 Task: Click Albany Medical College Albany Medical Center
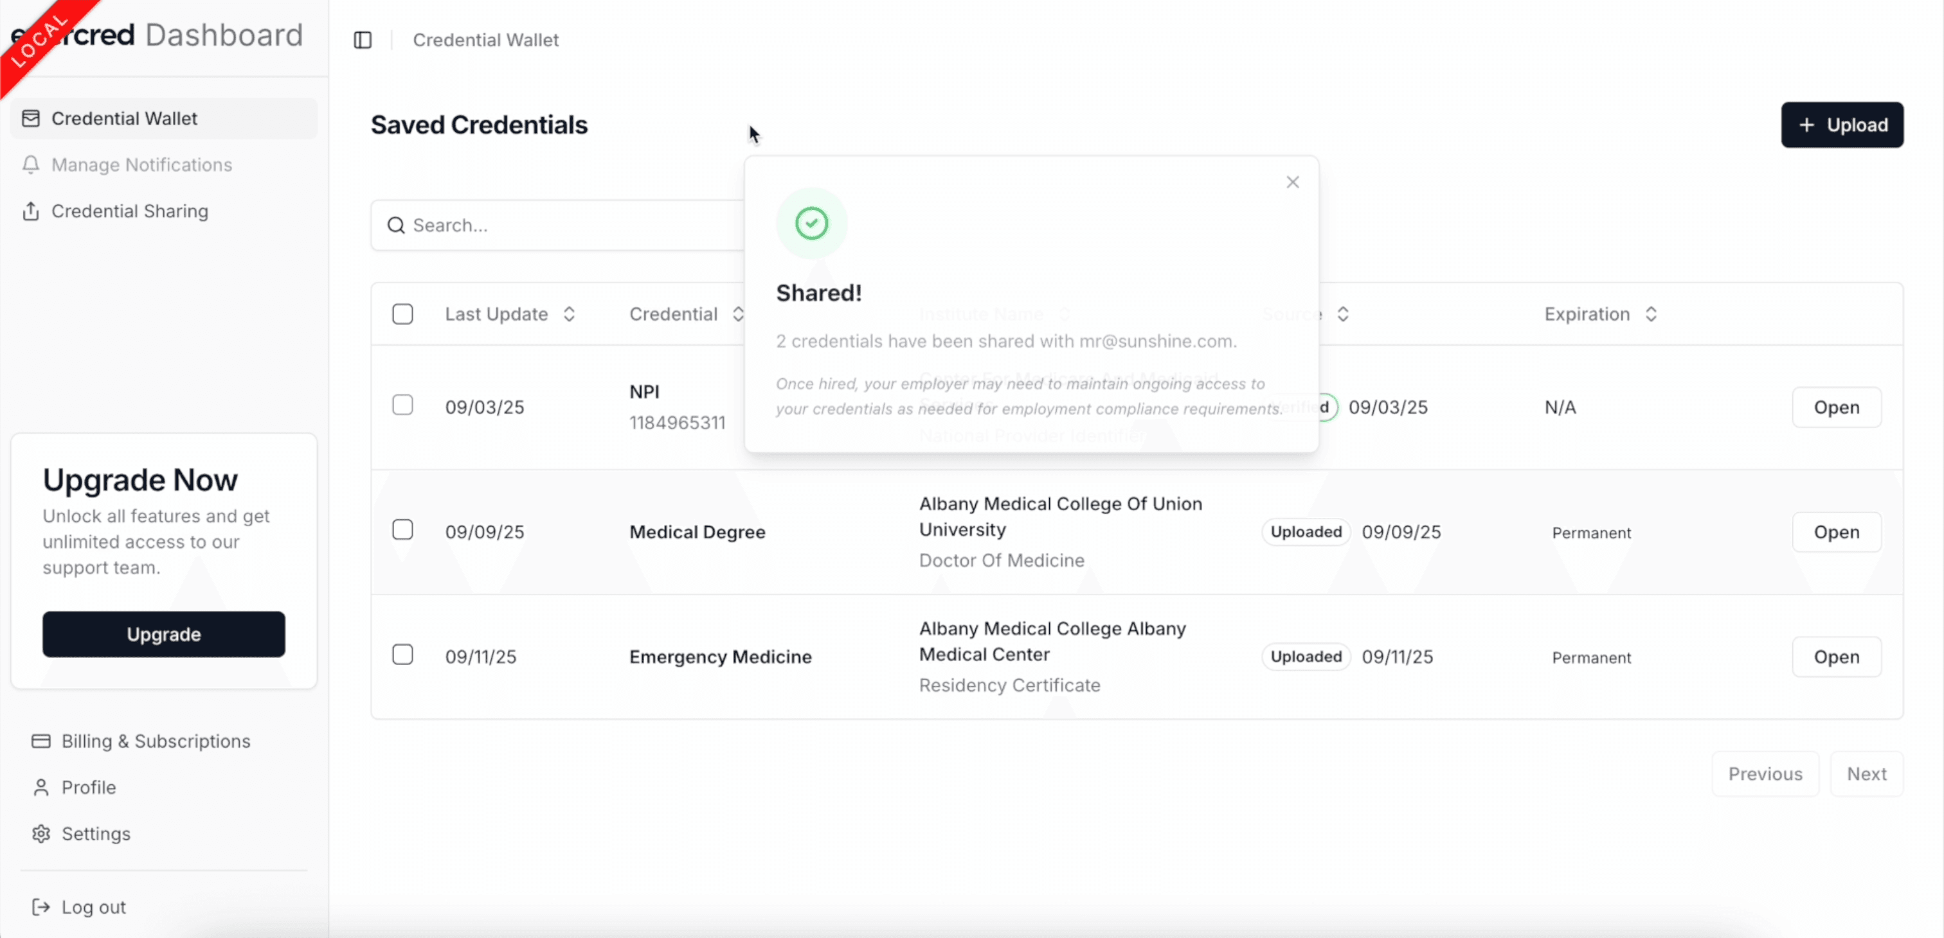(x=1052, y=642)
